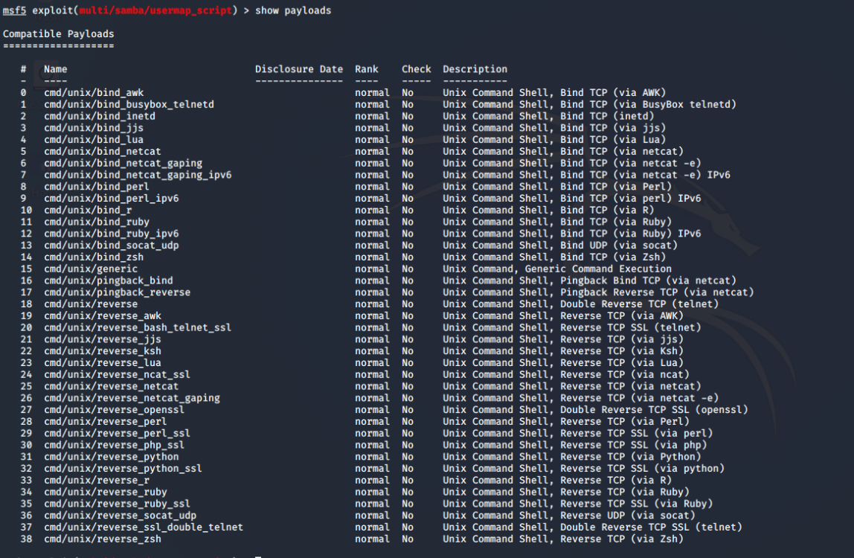Select payload cmd/unix/bind_socat_udp
Viewport: 854px width, 558px height.
pos(111,246)
